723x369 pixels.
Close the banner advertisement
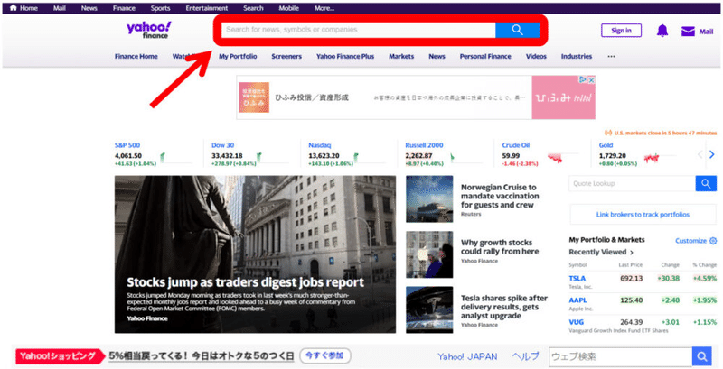click(591, 79)
